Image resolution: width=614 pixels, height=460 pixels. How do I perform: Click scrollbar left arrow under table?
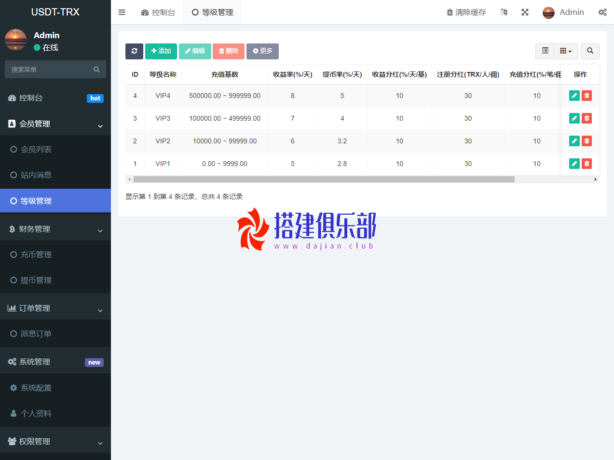click(129, 180)
